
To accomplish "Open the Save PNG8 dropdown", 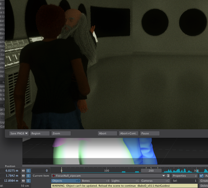I will [19, 133].
